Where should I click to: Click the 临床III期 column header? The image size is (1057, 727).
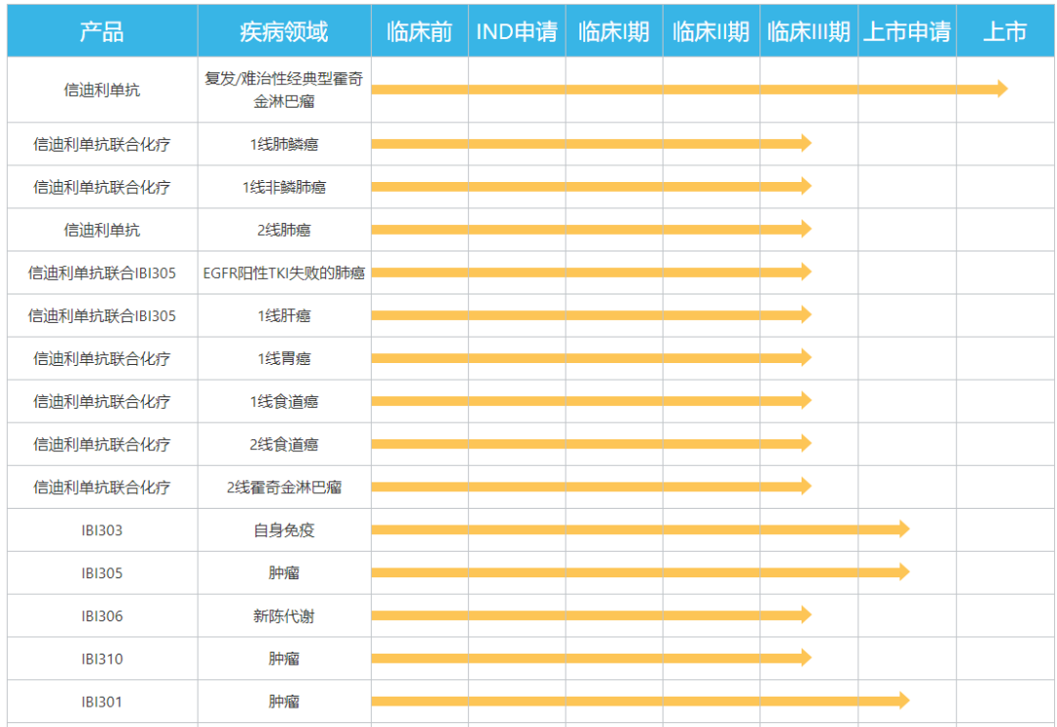tap(809, 31)
